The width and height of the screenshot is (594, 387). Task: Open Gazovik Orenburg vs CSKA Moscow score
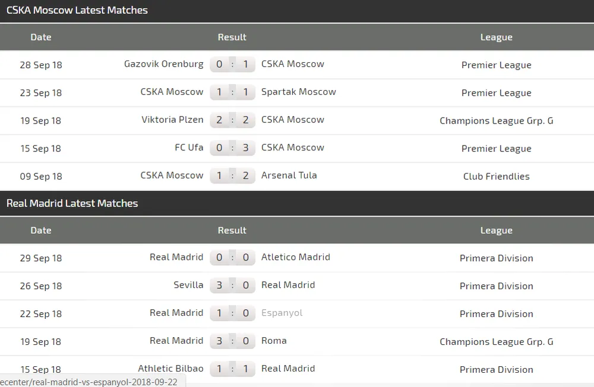pyautogui.click(x=232, y=64)
